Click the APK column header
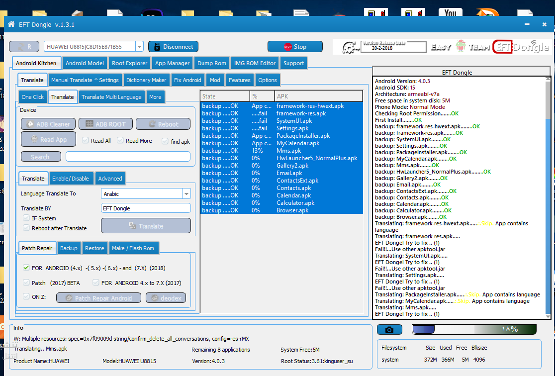Viewport: 555px width, 376px height. (x=319, y=96)
